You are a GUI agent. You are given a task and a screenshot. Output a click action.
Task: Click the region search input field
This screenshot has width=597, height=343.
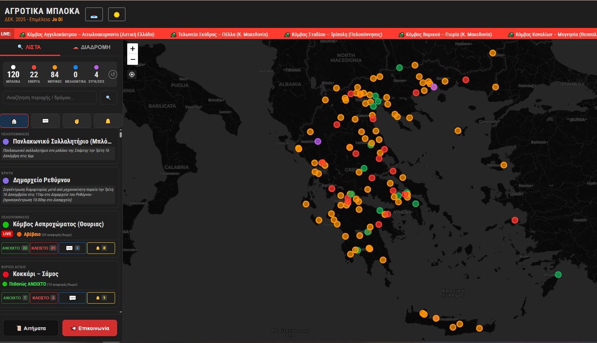click(49, 98)
